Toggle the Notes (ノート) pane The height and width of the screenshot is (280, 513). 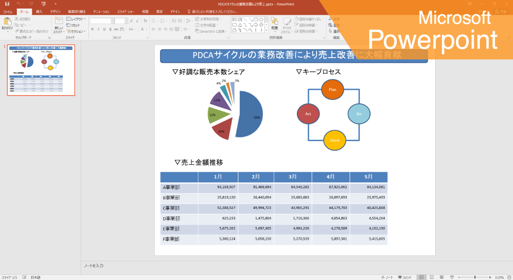tap(387, 277)
